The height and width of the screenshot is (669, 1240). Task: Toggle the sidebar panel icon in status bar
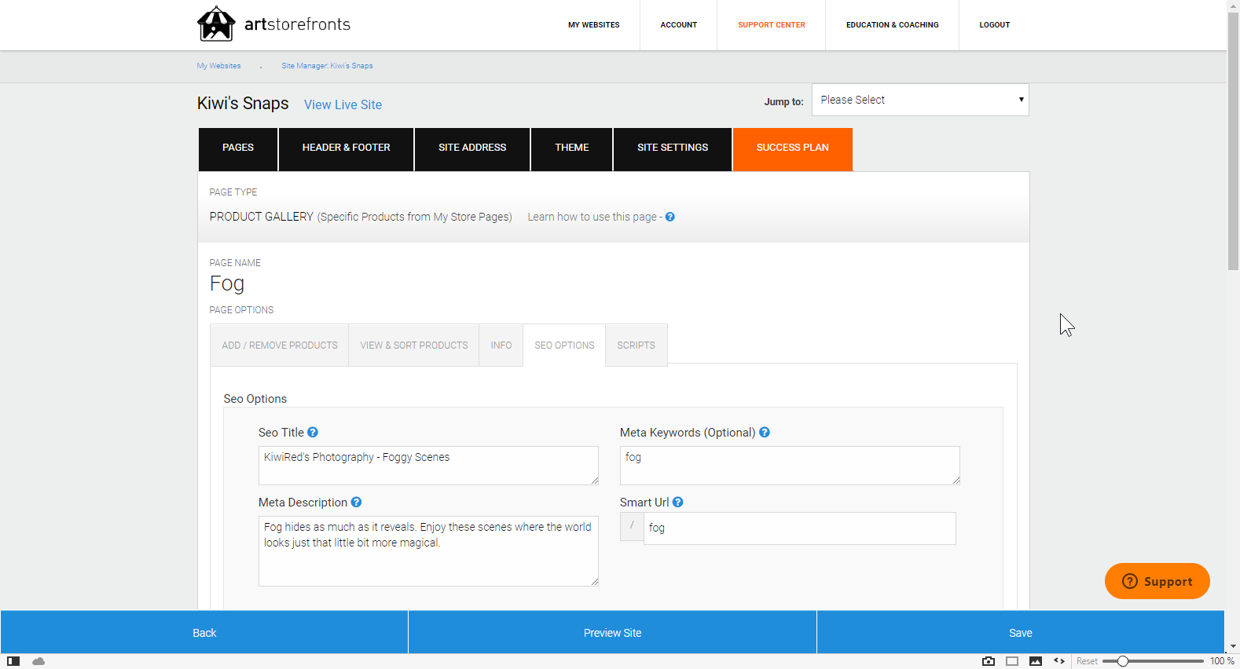coord(13,661)
